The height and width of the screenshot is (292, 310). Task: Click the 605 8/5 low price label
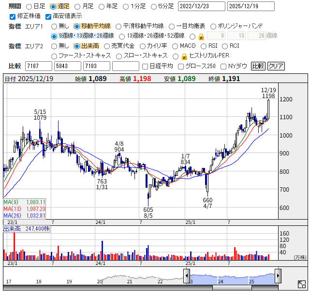148,212
